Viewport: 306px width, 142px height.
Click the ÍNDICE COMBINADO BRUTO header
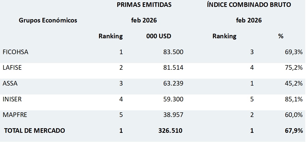[249, 5]
